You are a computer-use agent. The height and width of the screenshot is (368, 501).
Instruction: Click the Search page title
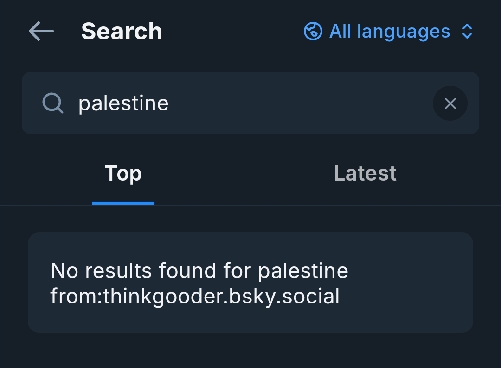coord(122,32)
